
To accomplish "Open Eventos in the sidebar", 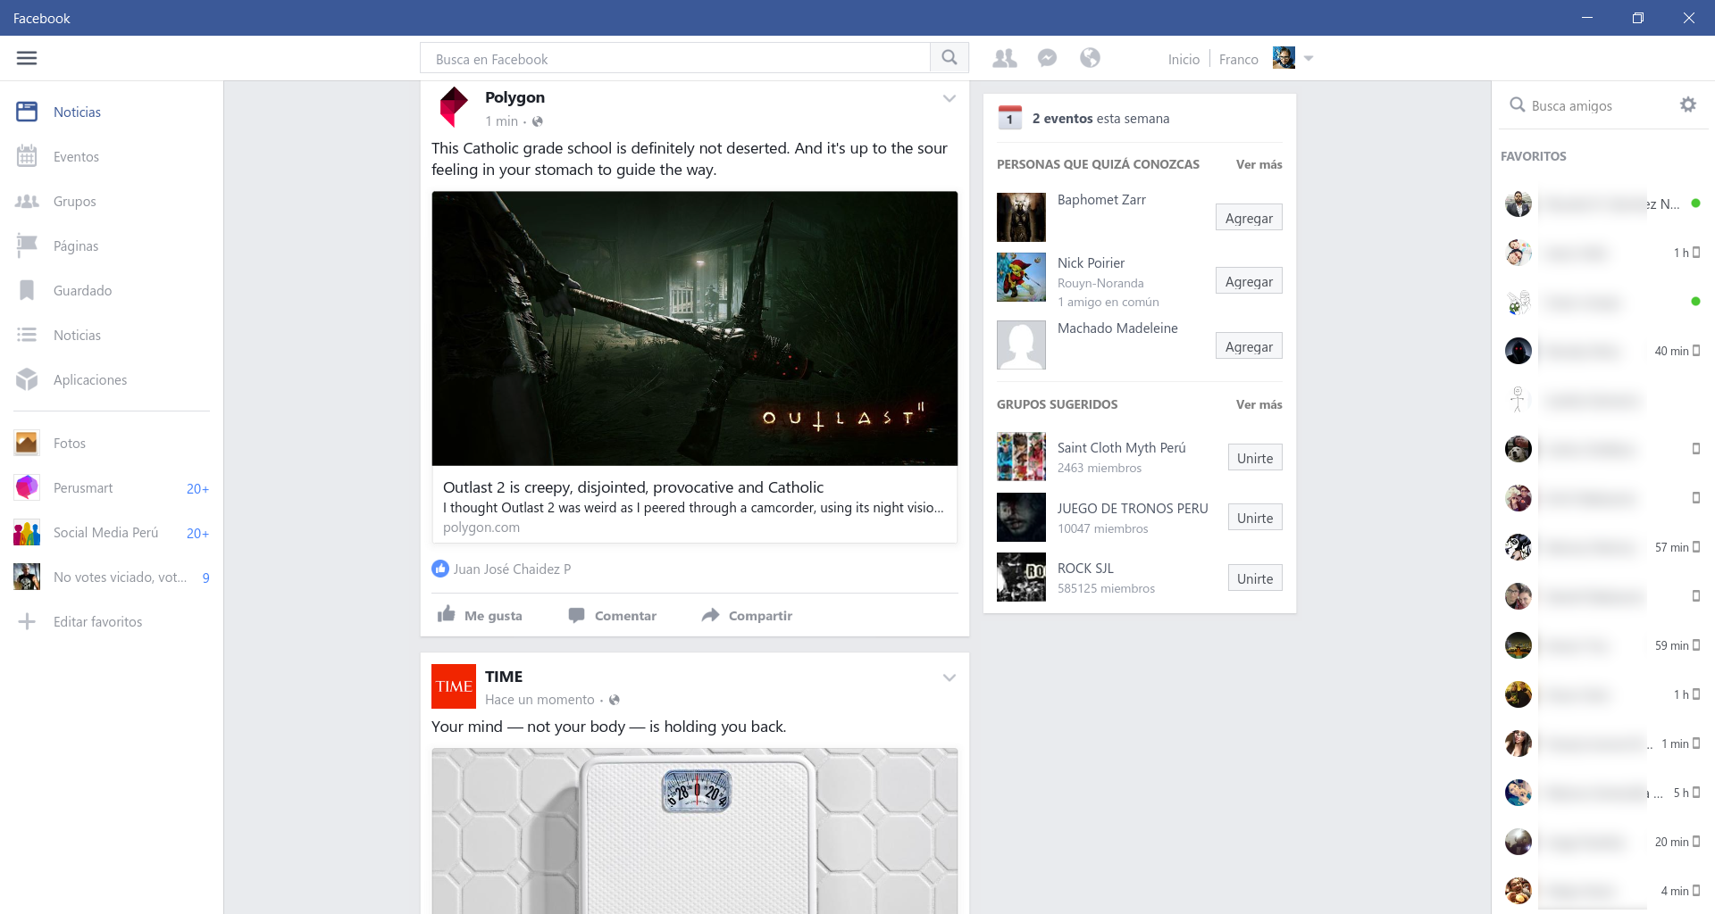I will 112,156.
